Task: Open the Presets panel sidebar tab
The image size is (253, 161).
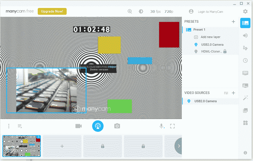Action: pos(245,23)
